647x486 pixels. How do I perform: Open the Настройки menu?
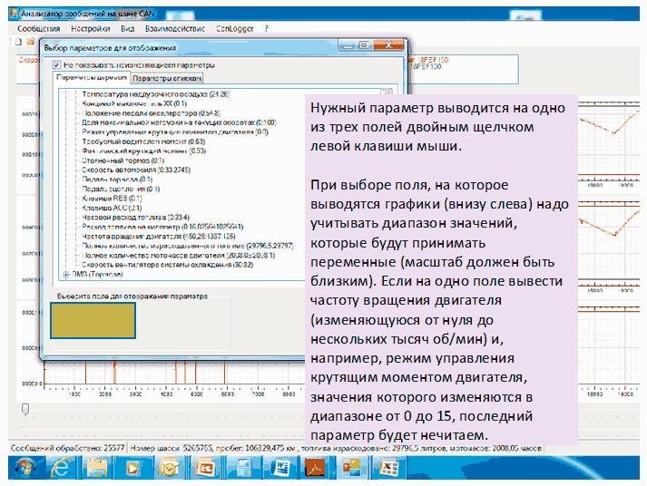(x=90, y=29)
